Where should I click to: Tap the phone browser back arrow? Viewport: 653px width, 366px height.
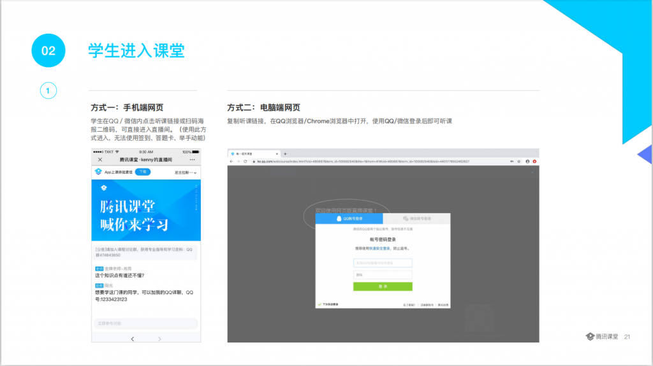point(133,339)
